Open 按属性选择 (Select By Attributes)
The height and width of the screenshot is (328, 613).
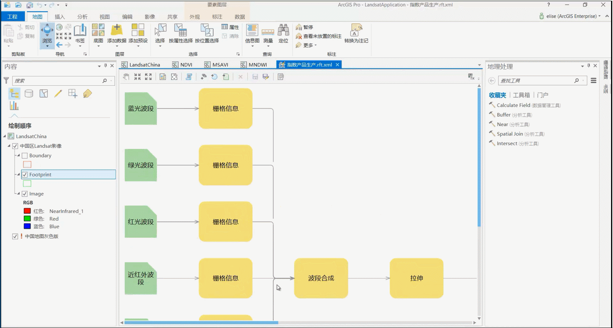180,34
